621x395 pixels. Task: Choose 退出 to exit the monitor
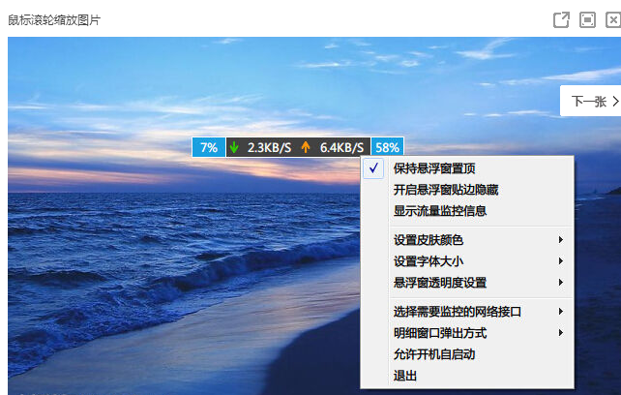467,376
